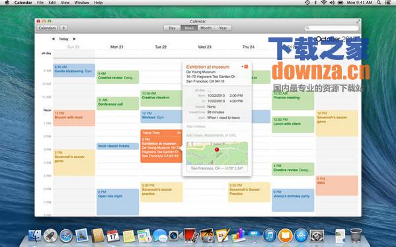Open Photo Booth icon in dock
396x247 pixels.
(190, 235)
